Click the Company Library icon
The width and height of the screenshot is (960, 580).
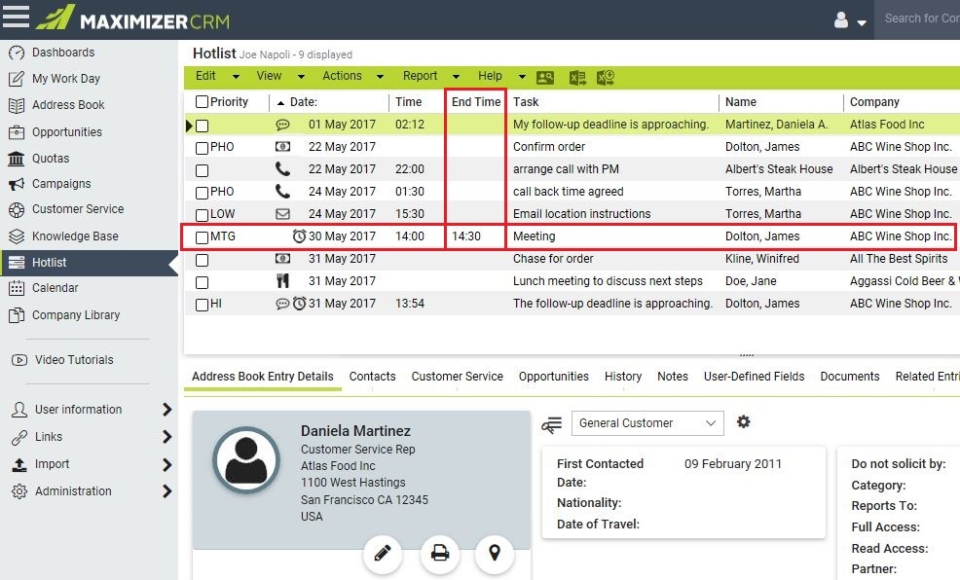tap(17, 315)
